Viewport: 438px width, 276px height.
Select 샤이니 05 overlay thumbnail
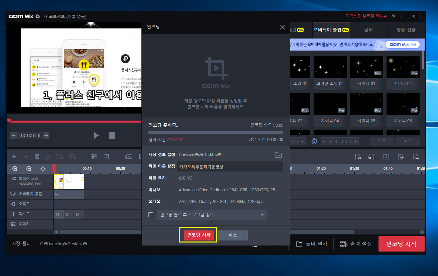pyautogui.click(x=366, y=104)
